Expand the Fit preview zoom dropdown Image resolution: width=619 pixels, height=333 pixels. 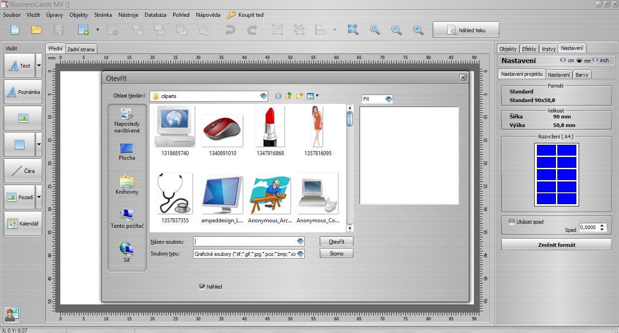(388, 99)
